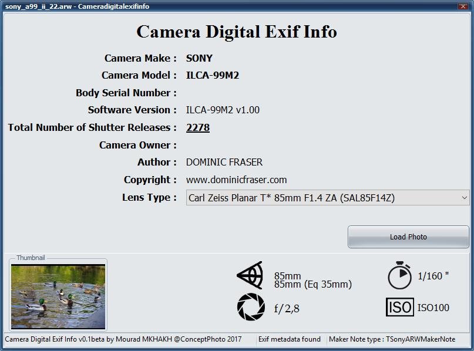The width and height of the screenshot is (474, 351).
Task: Click the Exif metadata found status
Action: (x=290, y=339)
